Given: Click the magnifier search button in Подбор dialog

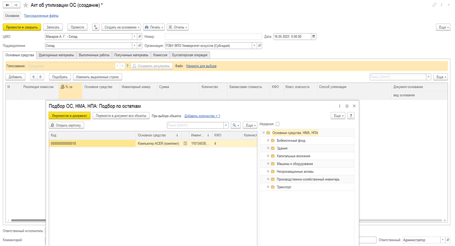Looking at the screenshot, I should [236, 125].
